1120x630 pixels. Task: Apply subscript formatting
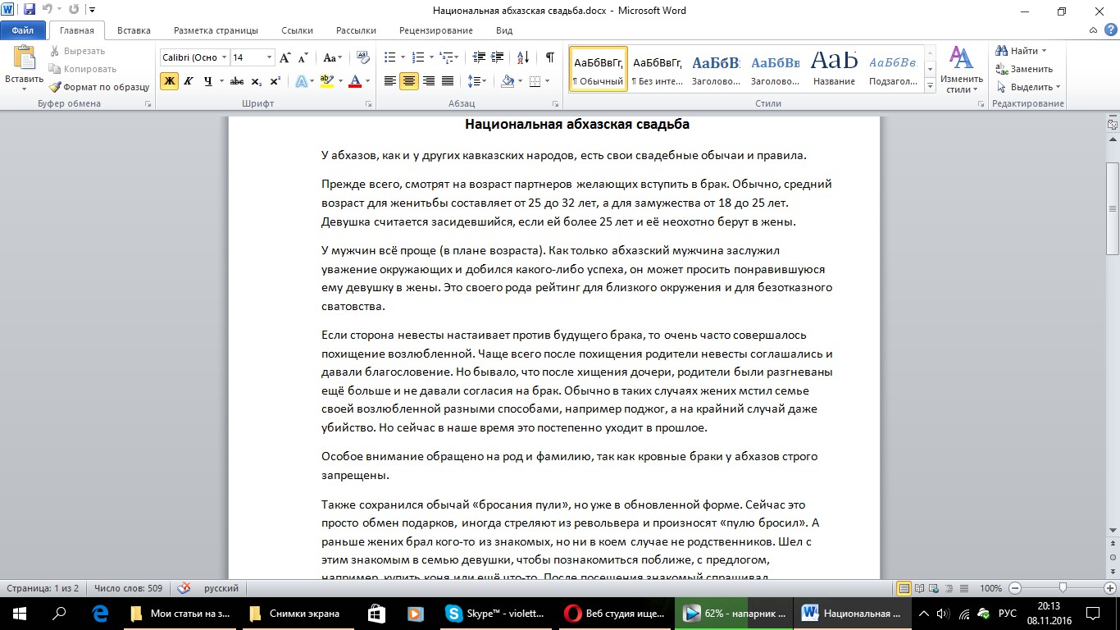point(257,81)
